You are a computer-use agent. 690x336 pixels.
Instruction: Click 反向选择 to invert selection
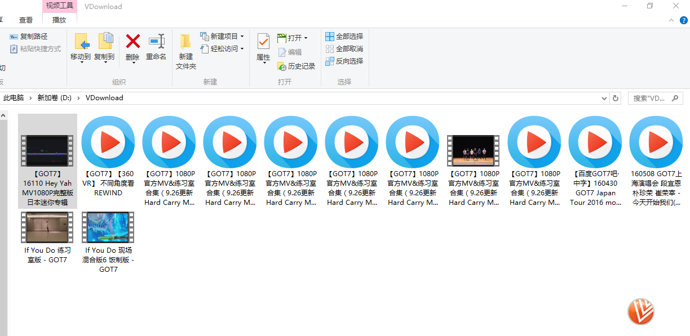point(344,61)
